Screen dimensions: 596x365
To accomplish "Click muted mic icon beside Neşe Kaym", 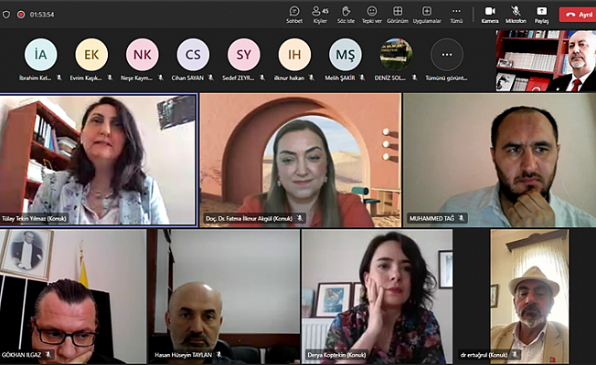I will click(x=160, y=78).
